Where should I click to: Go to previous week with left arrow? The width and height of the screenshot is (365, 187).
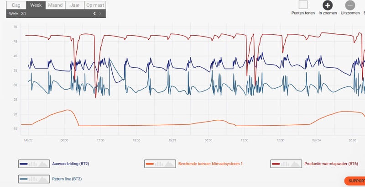[94, 14]
